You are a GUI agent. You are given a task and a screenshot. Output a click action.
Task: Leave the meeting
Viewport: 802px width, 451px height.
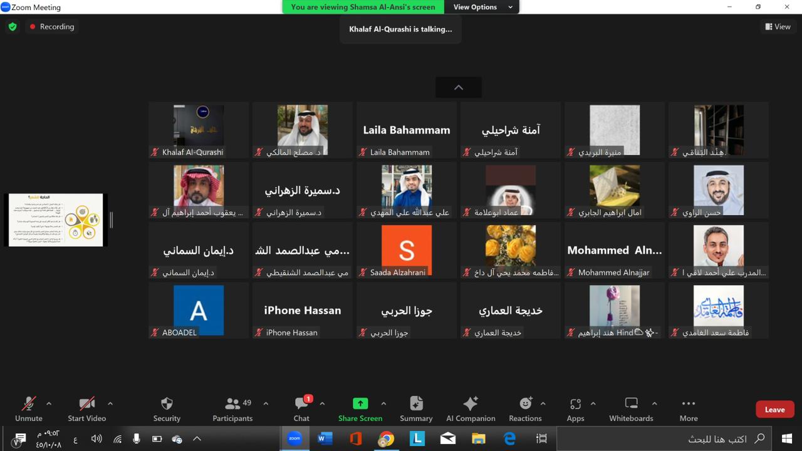pos(774,410)
